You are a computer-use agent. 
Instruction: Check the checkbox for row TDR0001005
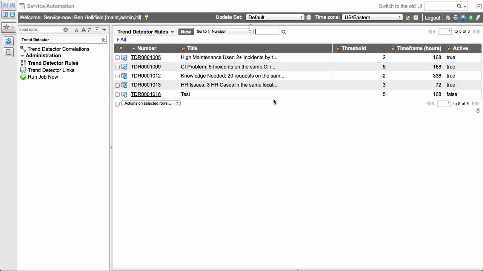117,58
